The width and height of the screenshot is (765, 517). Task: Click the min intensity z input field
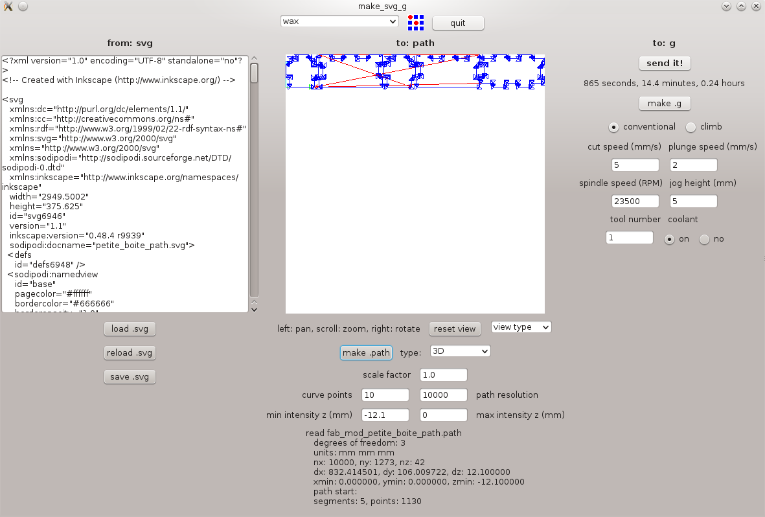click(385, 415)
